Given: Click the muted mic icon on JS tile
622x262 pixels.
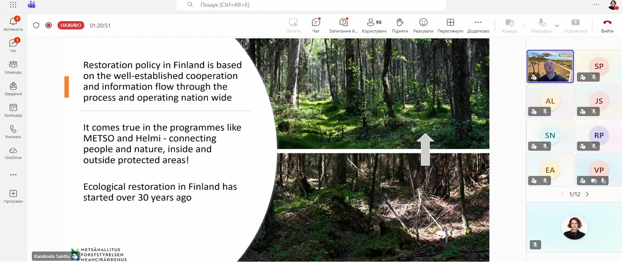Looking at the screenshot, I should tap(594, 111).
